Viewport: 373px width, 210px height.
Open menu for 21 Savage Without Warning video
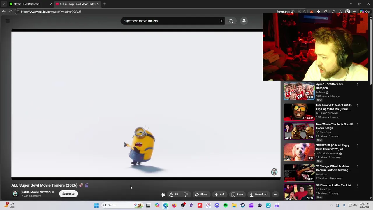357,167
